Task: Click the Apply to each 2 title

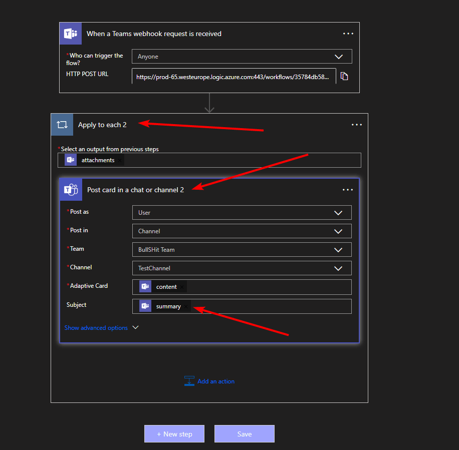Action: tap(102, 125)
